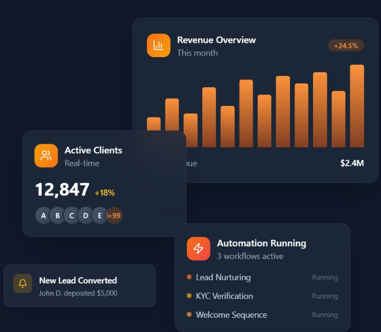Click the $2.4M revenue total
Image resolution: width=381 pixels, height=332 pixels.
[x=351, y=163]
